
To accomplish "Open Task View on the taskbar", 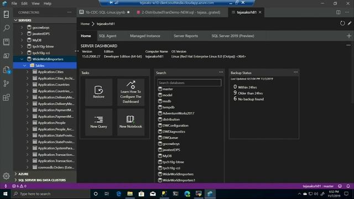I will pyautogui.click(x=107, y=194).
